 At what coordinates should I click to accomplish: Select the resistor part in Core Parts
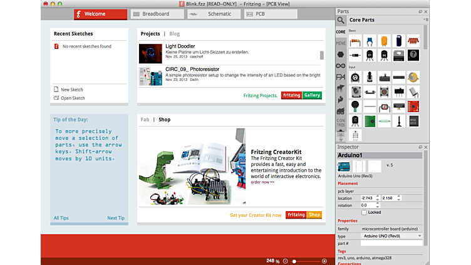pos(355,41)
